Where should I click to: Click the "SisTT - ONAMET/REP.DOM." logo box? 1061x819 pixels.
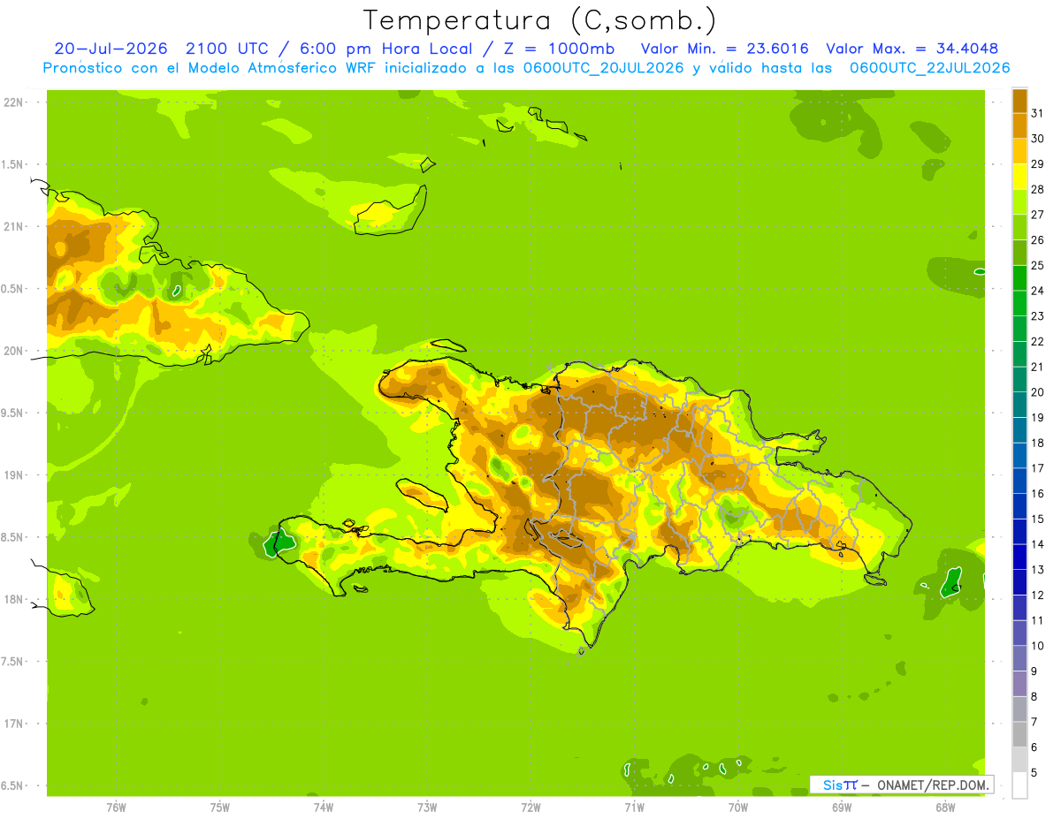[901, 785]
